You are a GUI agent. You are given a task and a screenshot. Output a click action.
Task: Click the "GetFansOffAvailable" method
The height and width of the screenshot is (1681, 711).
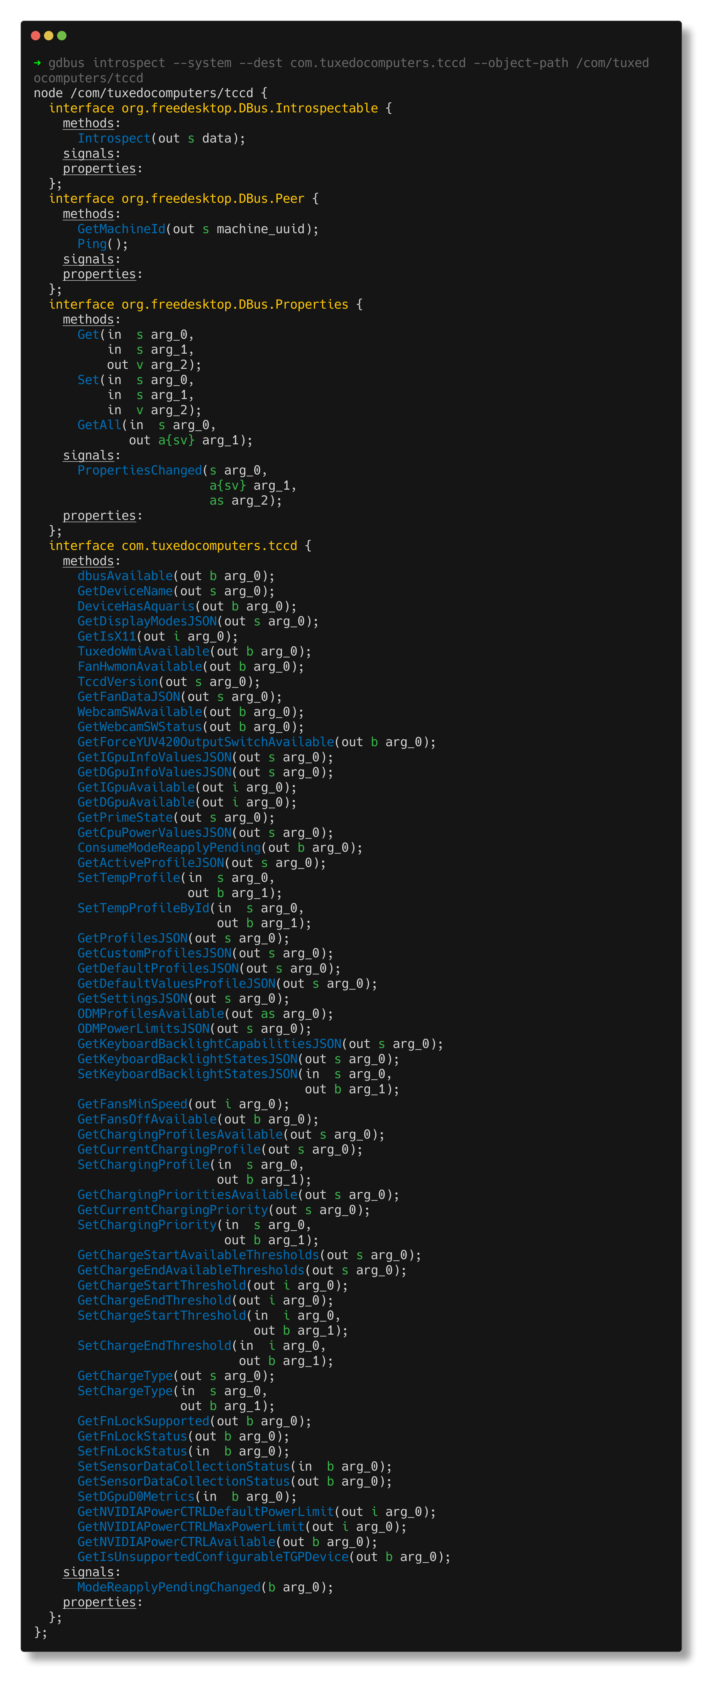click(147, 1119)
